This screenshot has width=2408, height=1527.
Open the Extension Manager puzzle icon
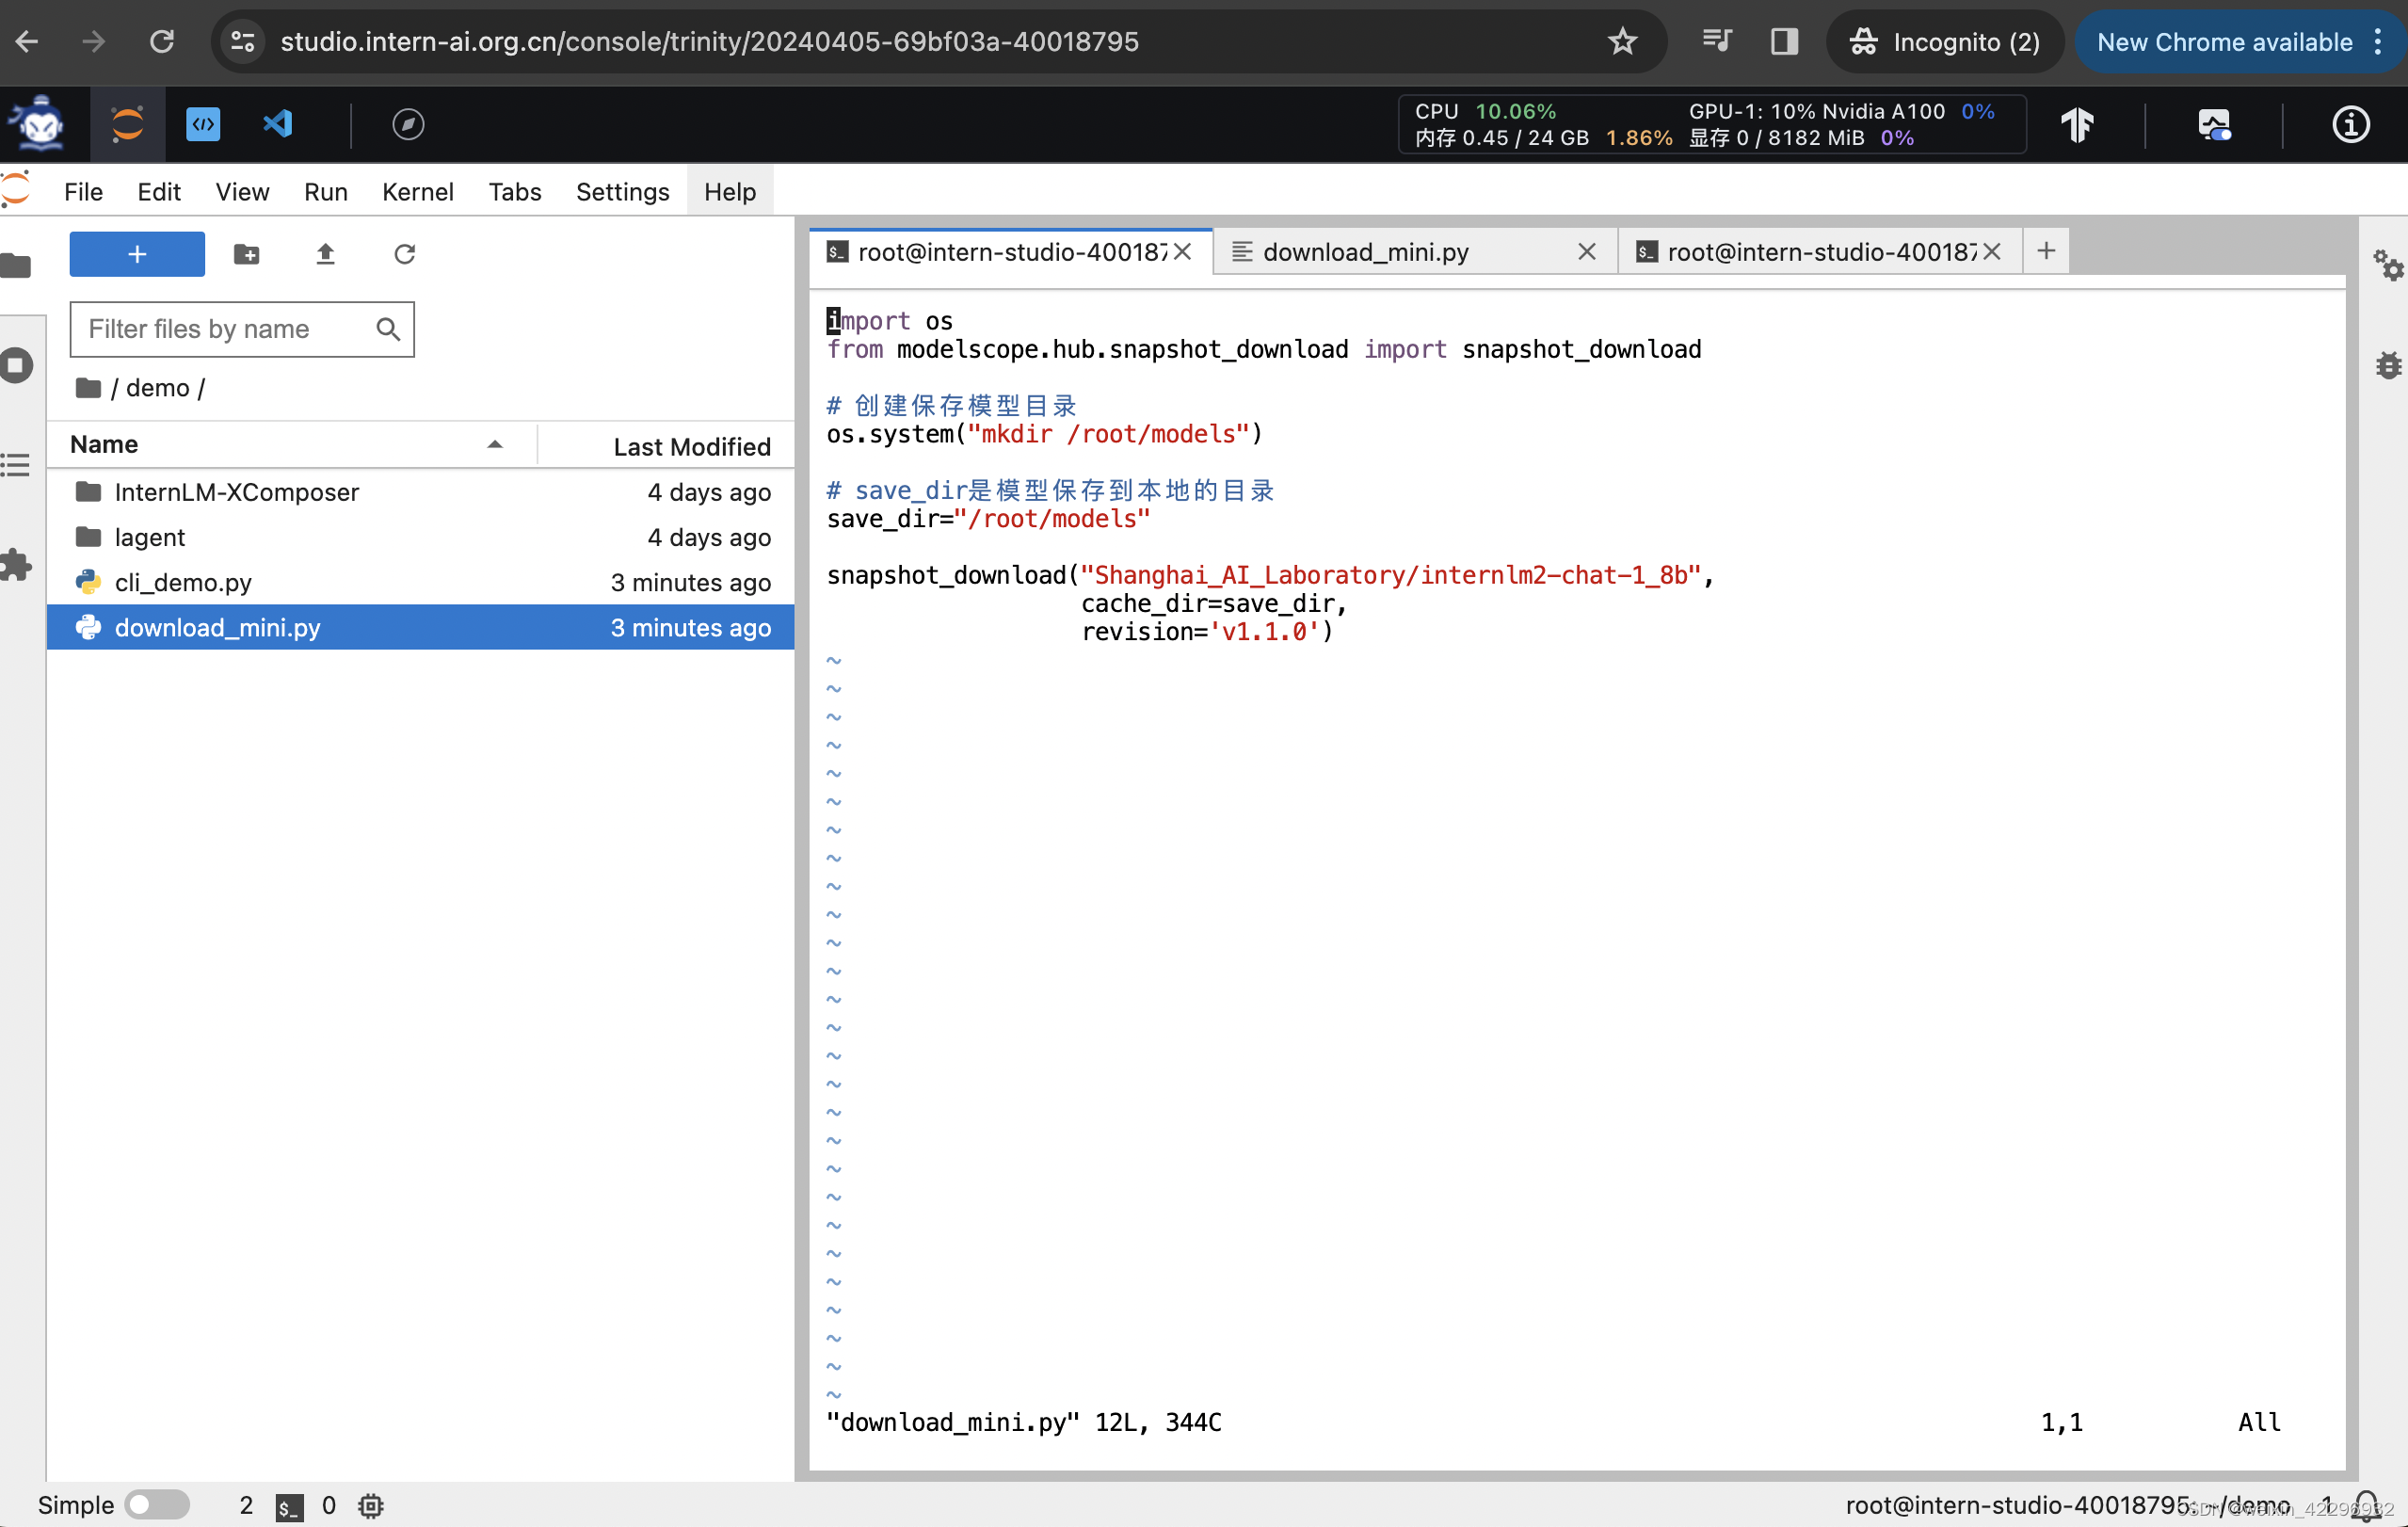[x=16, y=565]
